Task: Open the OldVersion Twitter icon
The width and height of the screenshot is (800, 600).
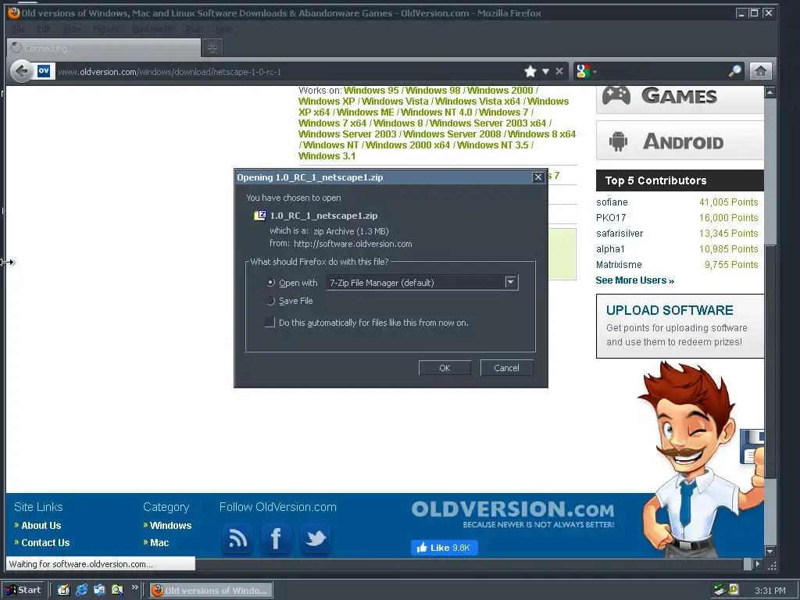Action: pyautogui.click(x=316, y=539)
